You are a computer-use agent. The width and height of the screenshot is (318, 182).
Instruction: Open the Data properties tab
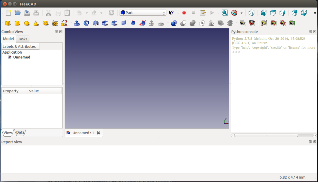(x=20, y=132)
